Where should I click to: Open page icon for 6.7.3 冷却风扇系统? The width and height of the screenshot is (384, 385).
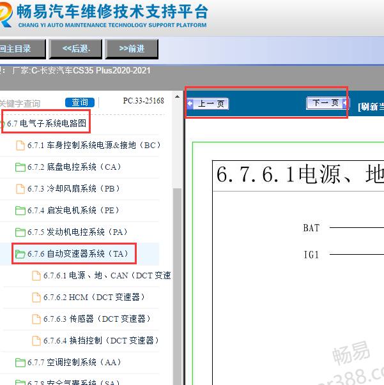click(20, 188)
